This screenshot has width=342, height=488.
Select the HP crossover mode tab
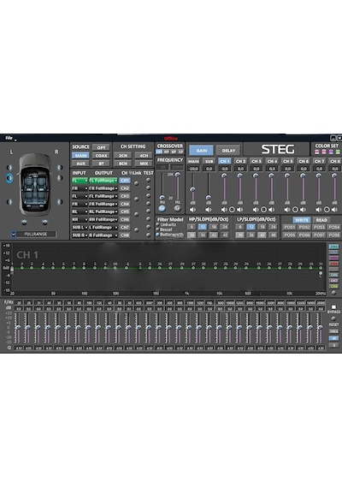pyautogui.click(x=167, y=152)
